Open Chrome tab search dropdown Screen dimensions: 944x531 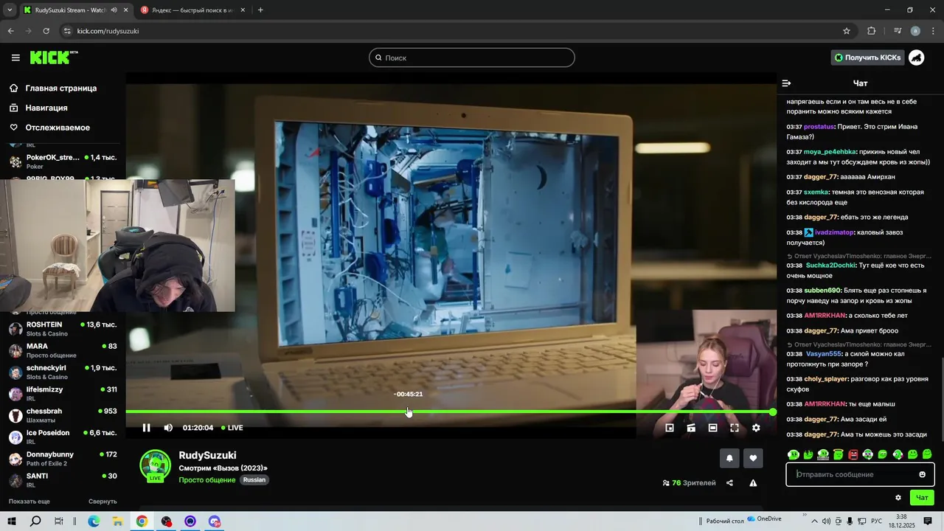point(9,10)
